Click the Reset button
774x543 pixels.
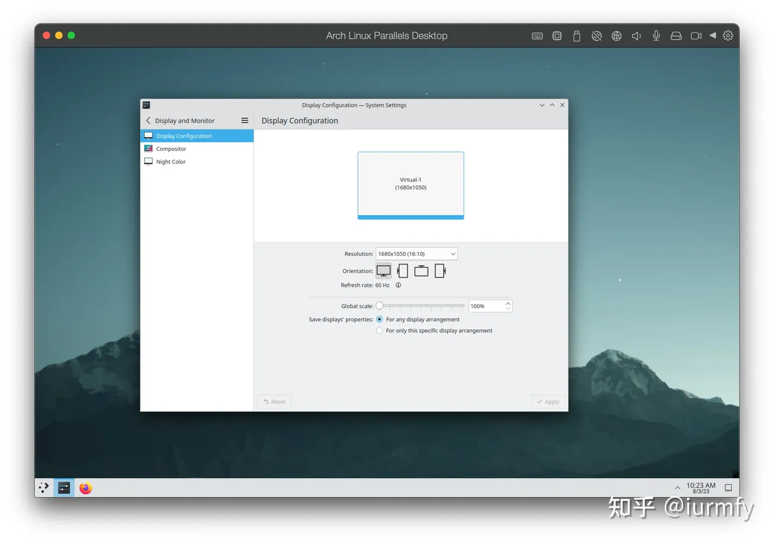(x=274, y=402)
